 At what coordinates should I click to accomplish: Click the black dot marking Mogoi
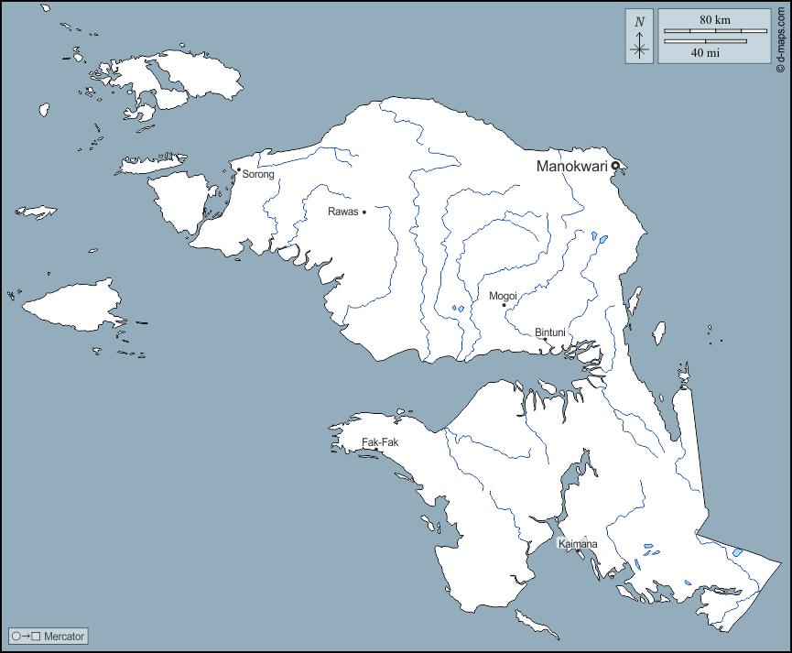click(504, 306)
